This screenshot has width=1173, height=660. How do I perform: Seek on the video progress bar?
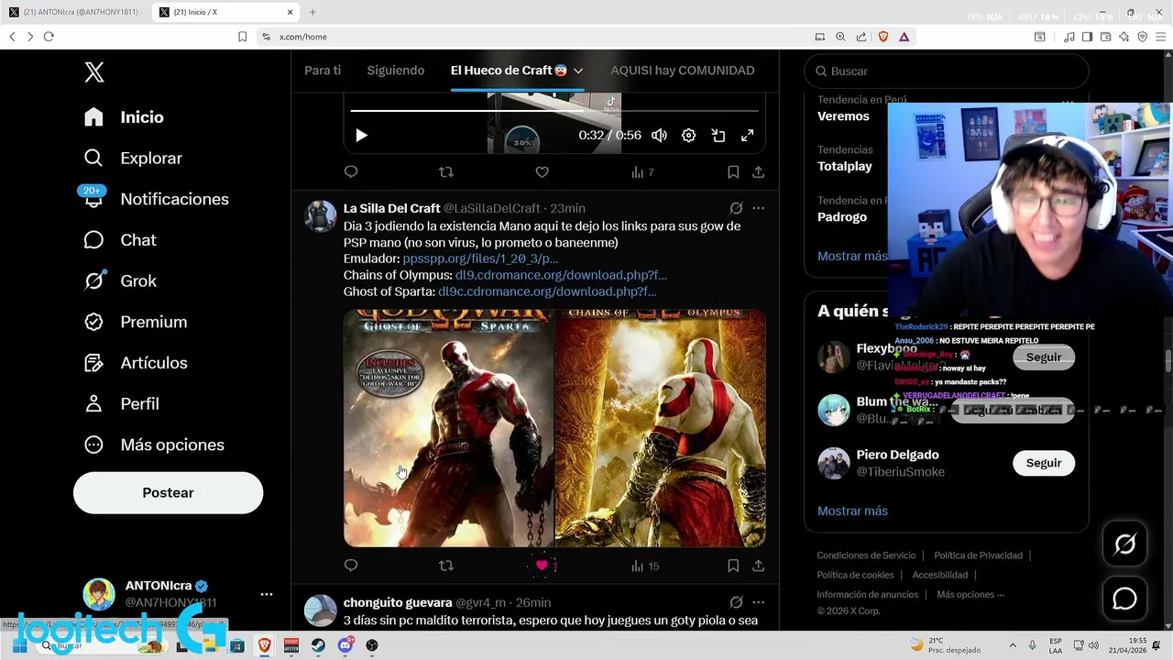[x=554, y=111]
